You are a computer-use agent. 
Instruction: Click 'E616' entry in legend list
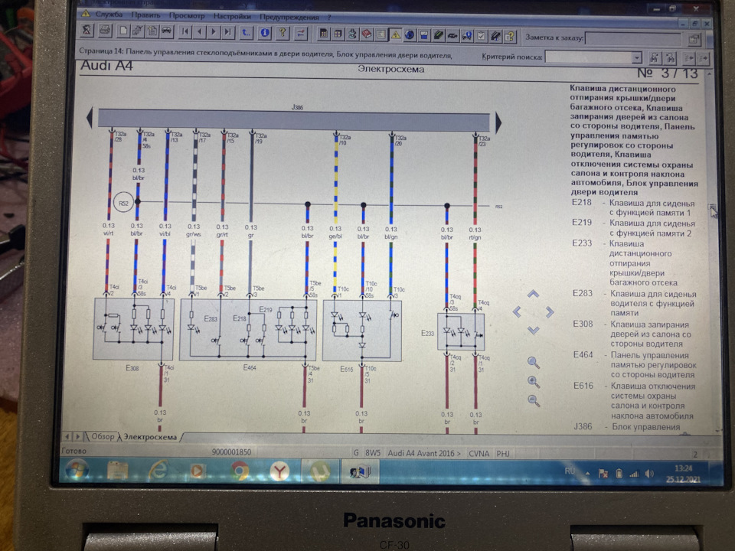(583, 386)
